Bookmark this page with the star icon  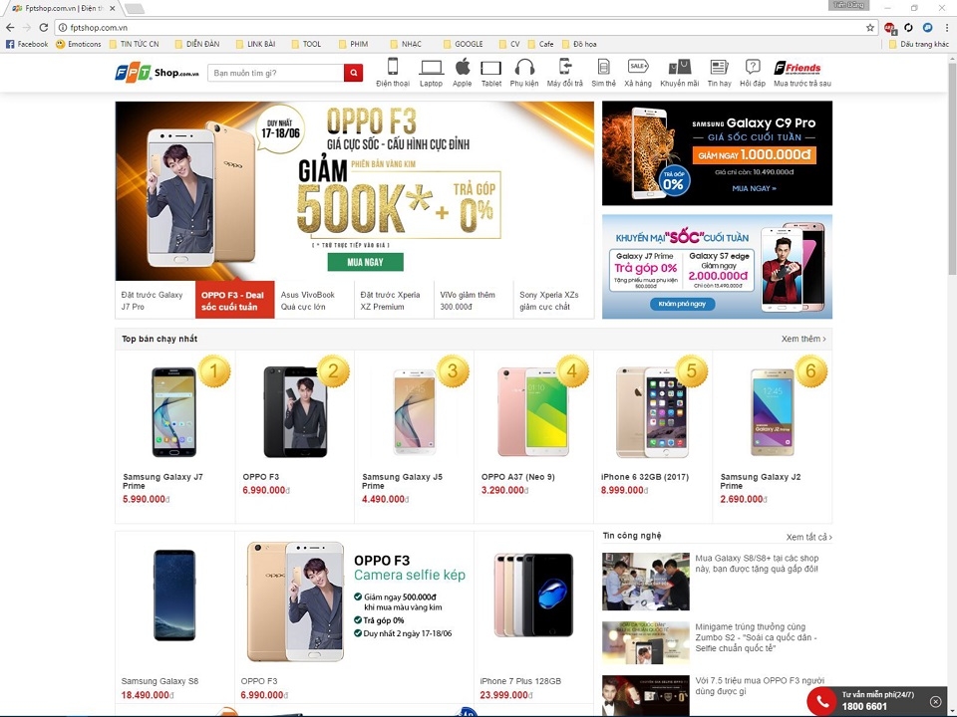[869, 28]
